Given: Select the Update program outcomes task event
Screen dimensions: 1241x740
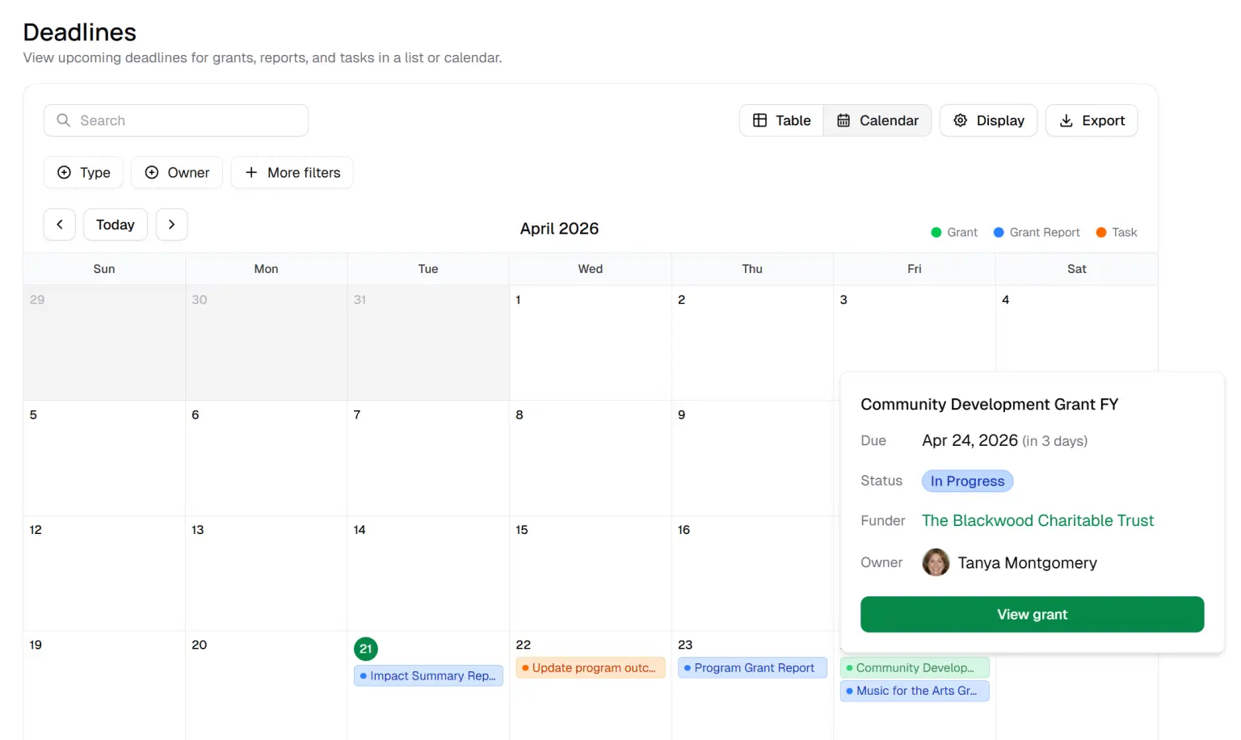Looking at the screenshot, I should click(591, 668).
